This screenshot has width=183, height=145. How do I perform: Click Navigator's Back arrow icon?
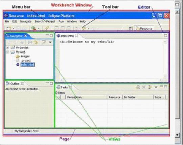pos(9,42)
